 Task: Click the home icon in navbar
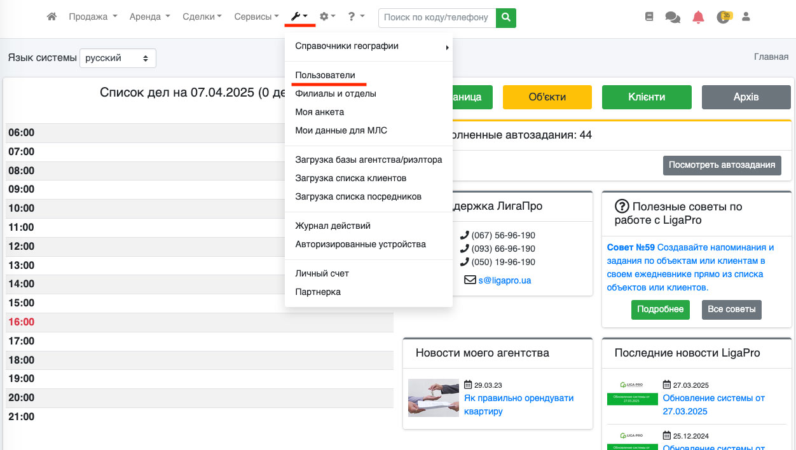52,17
